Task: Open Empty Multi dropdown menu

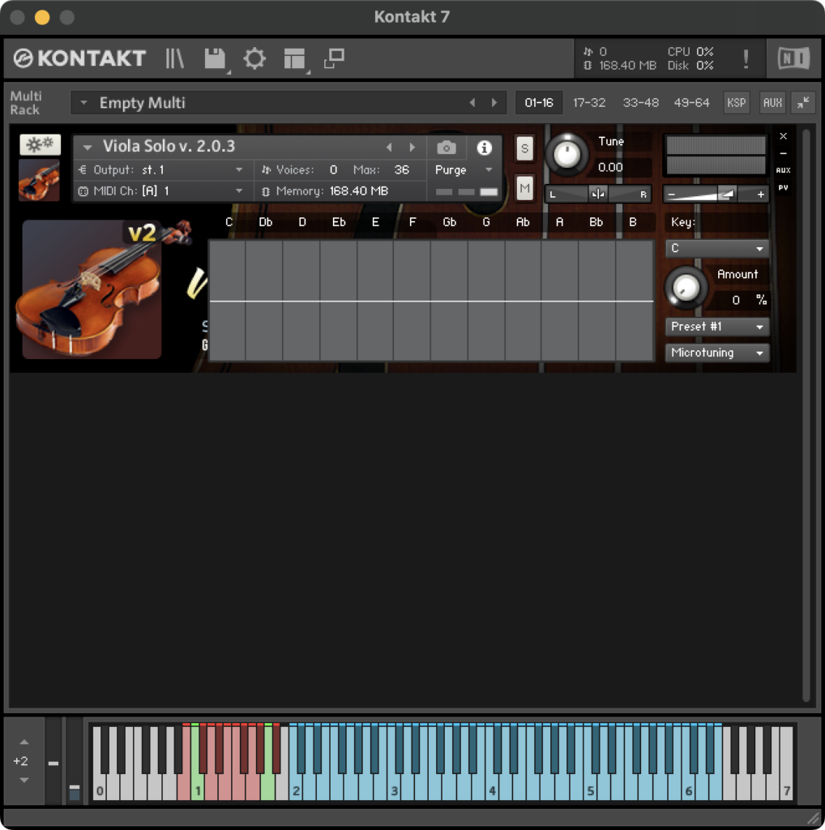Action: click(83, 102)
